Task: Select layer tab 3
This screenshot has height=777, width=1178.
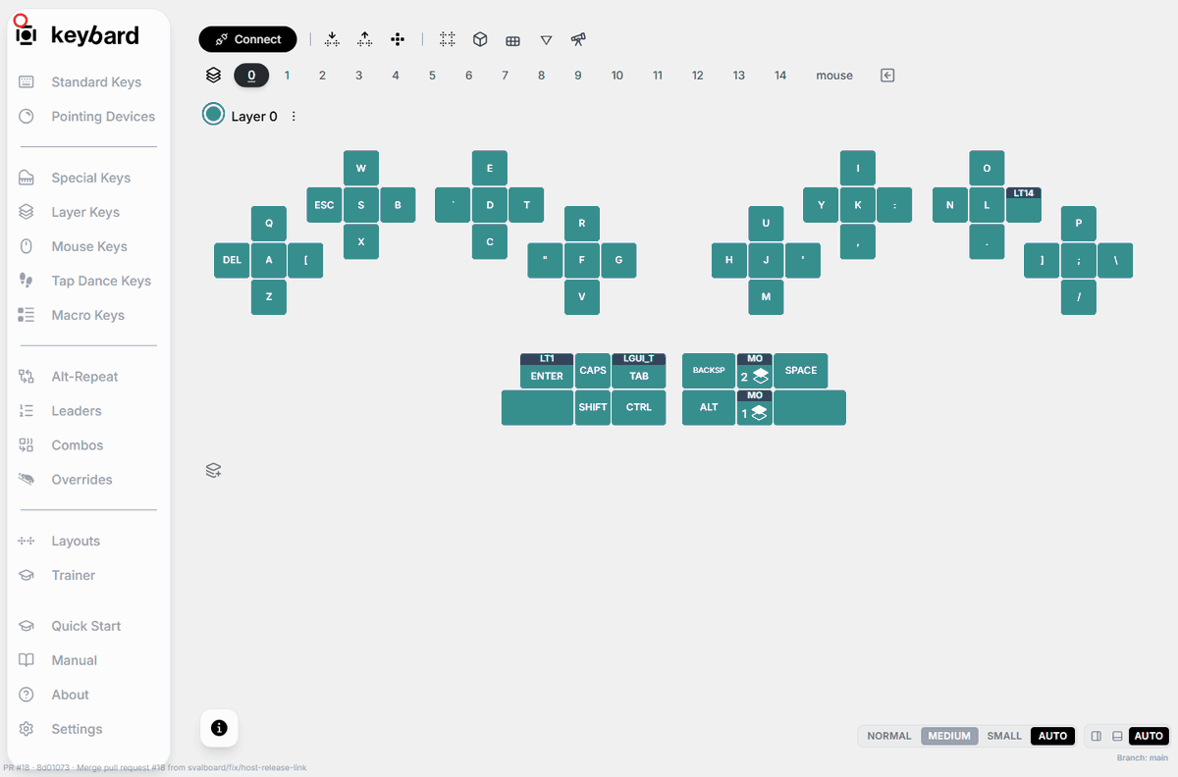Action: (359, 76)
